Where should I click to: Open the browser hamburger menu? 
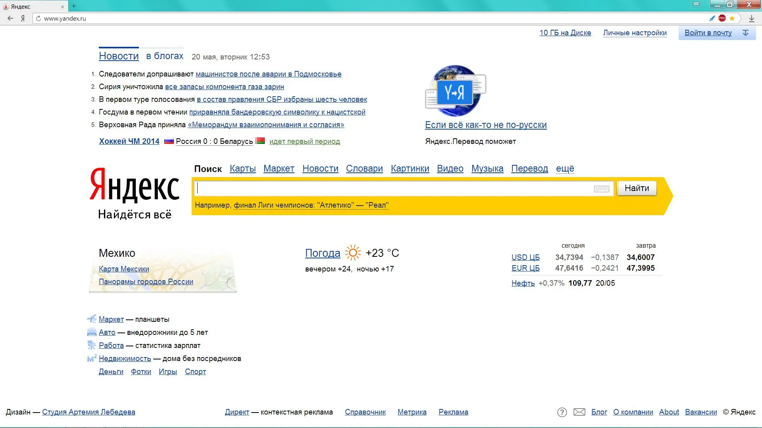pyautogui.click(x=696, y=4)
